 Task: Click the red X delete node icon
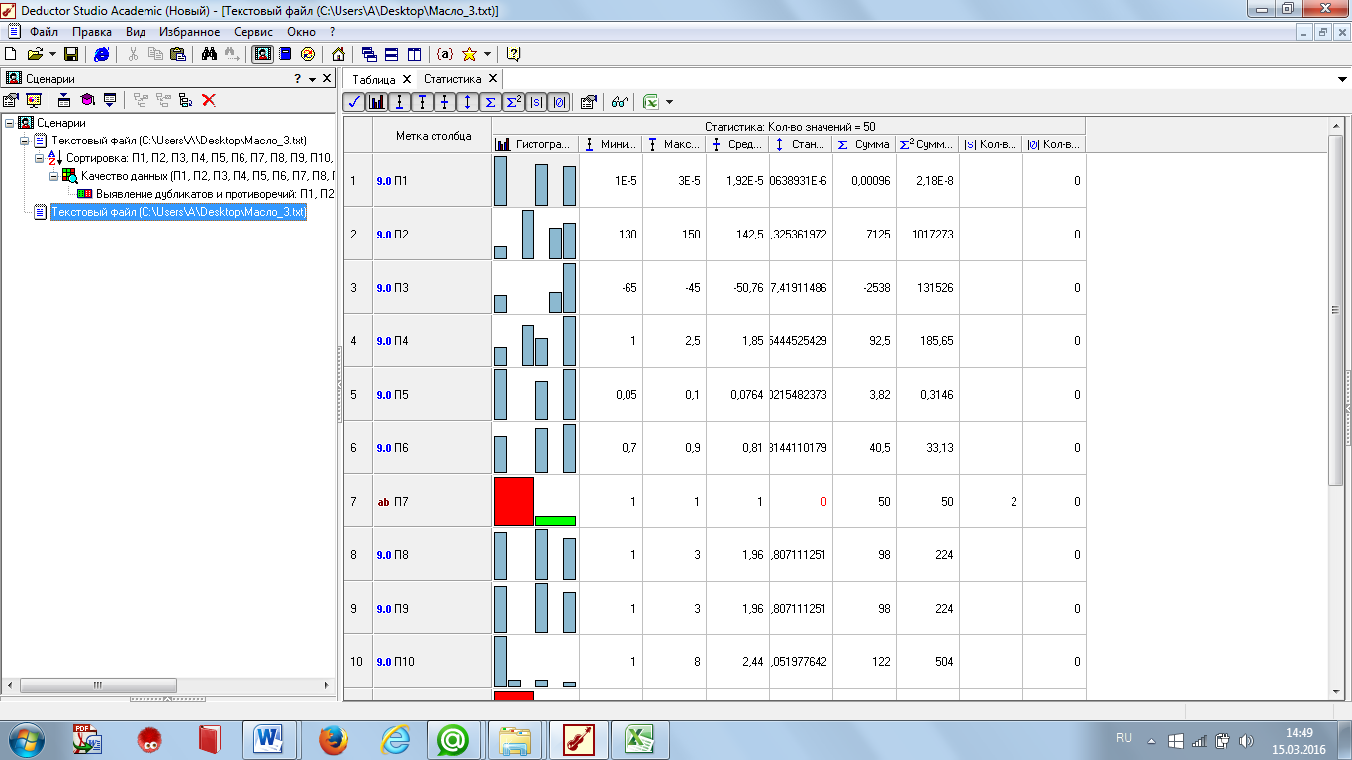click(x=209, y=100)
